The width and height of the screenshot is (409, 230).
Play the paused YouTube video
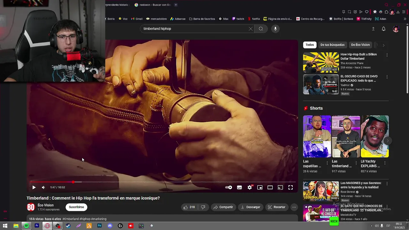(x=34, y=188)
